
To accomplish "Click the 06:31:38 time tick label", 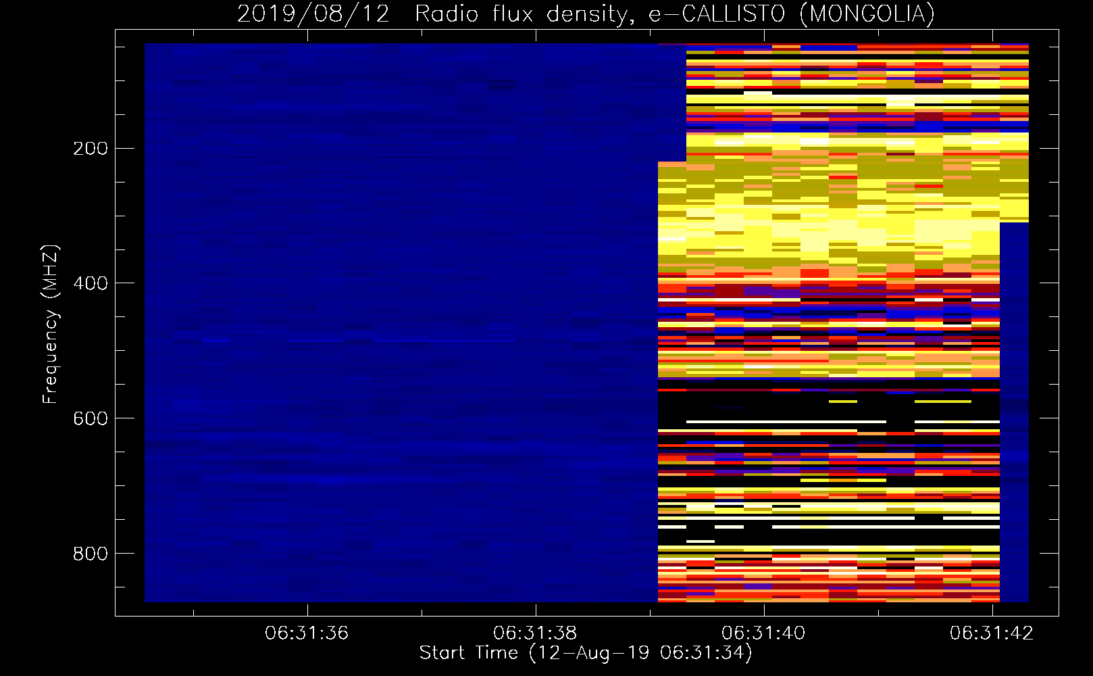I will click(x=535, y=633).
